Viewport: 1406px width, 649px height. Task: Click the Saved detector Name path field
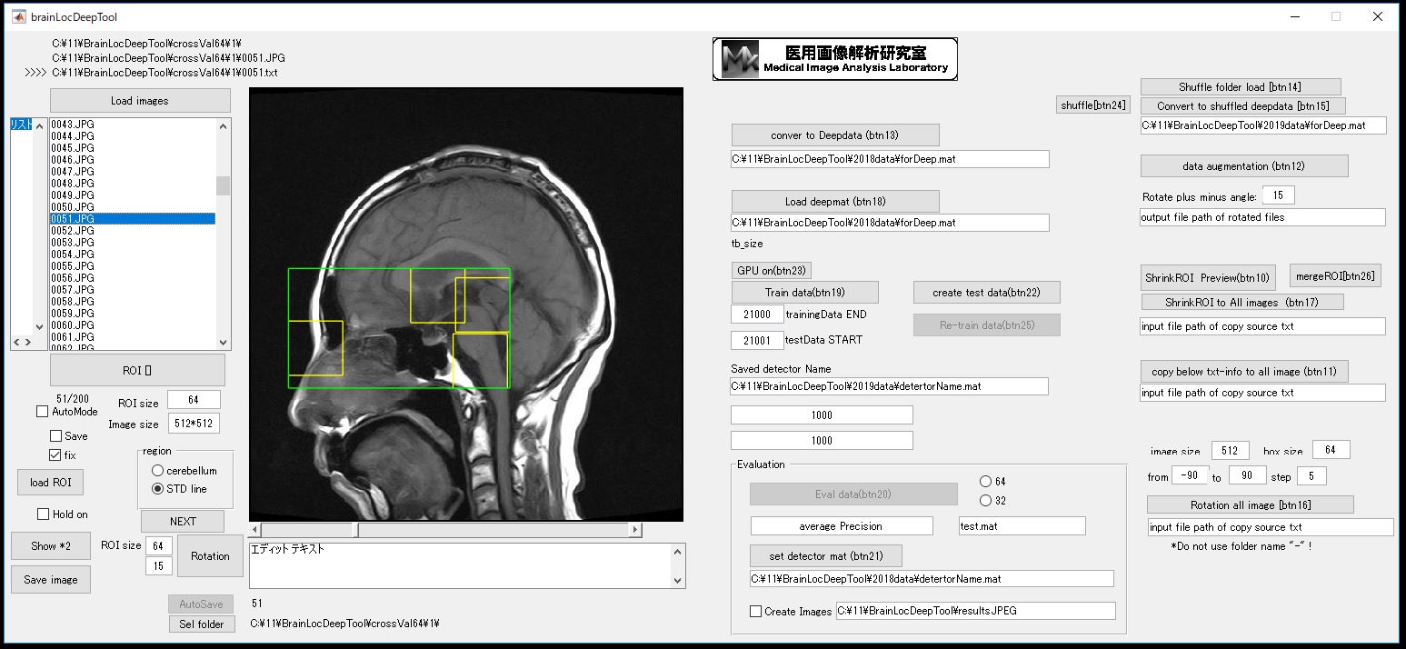tap(890, 386)
